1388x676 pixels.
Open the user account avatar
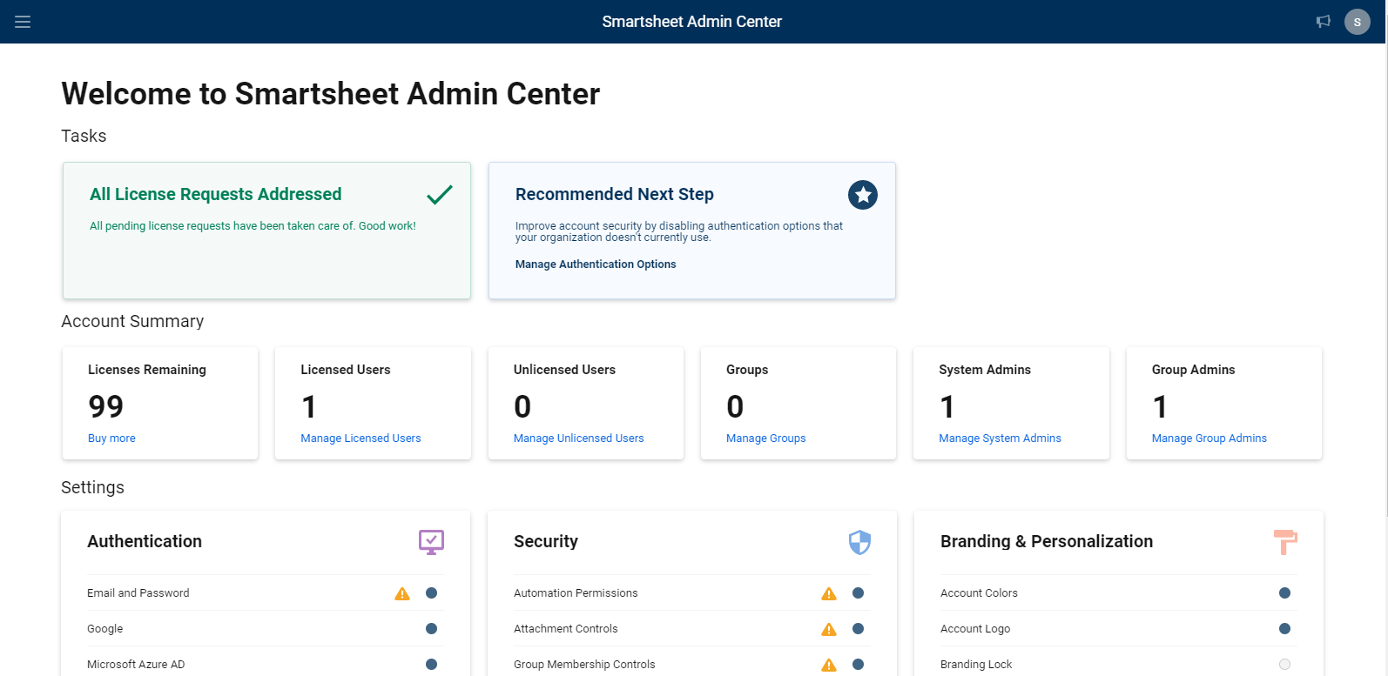[x=1358, y=22]
